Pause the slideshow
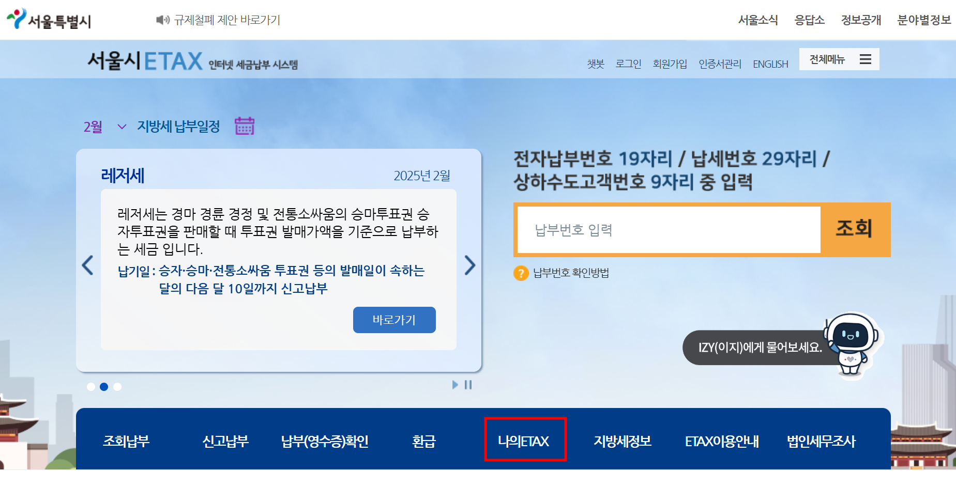This screenshot has height=487, width=956. [x=468, y=385]
